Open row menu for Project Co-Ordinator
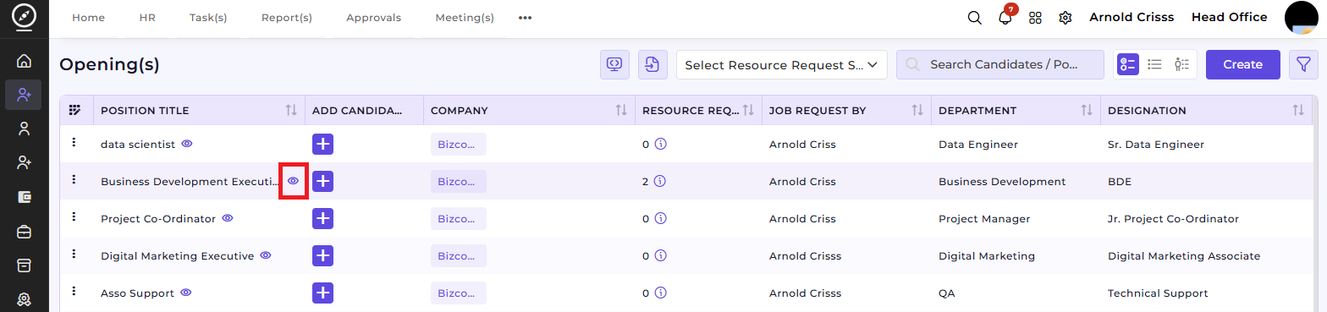1327x312 pixels. (x=74, y=217)
